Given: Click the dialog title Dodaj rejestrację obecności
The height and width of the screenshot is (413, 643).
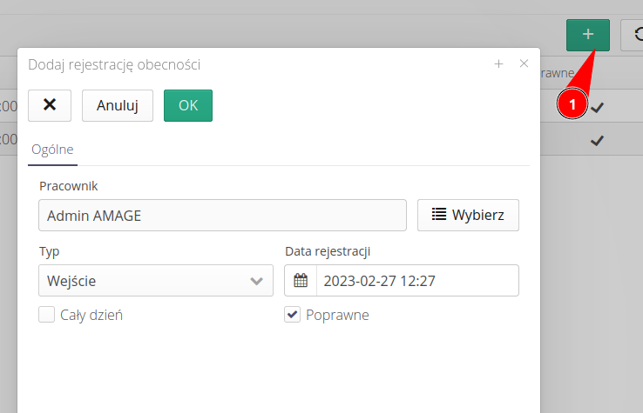Looking at the screenshot, I should 114,64.
